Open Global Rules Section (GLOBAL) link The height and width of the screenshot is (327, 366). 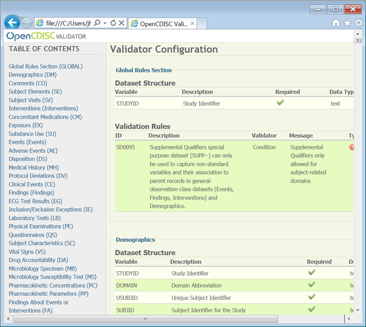pyautogui.click(x=46, y=66)
